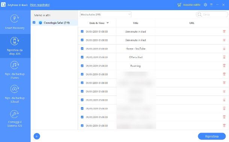Uncheck the Offerte iliad row checkbox
The width and height of the screenshot is (229, 142).
pyautogui.click(x=82, y=57)
